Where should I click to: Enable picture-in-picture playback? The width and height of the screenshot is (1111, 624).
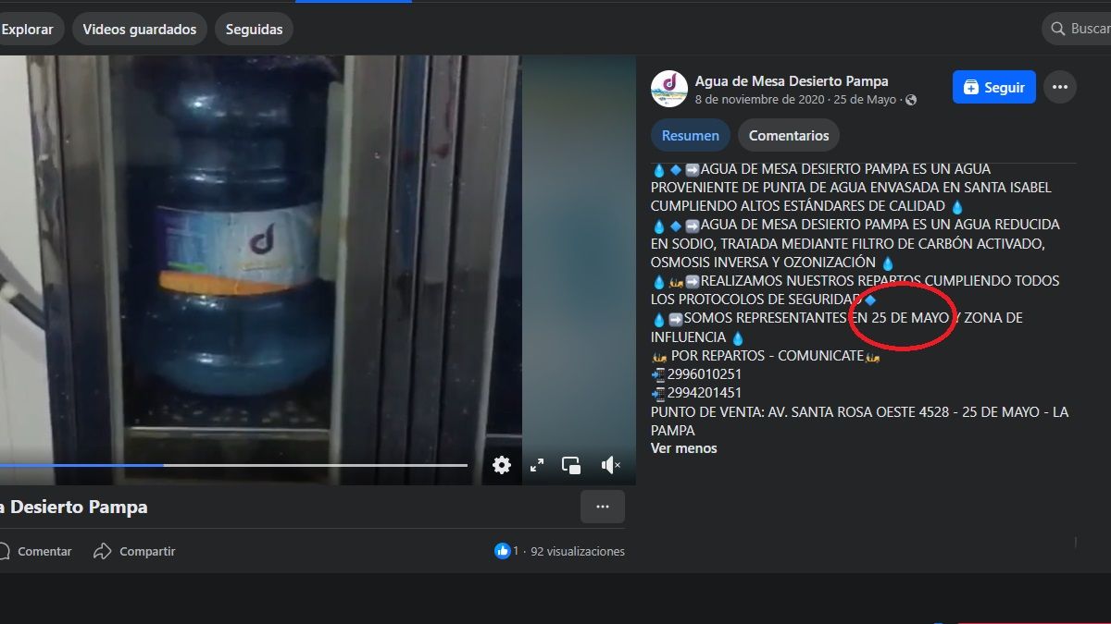(570, 465)
